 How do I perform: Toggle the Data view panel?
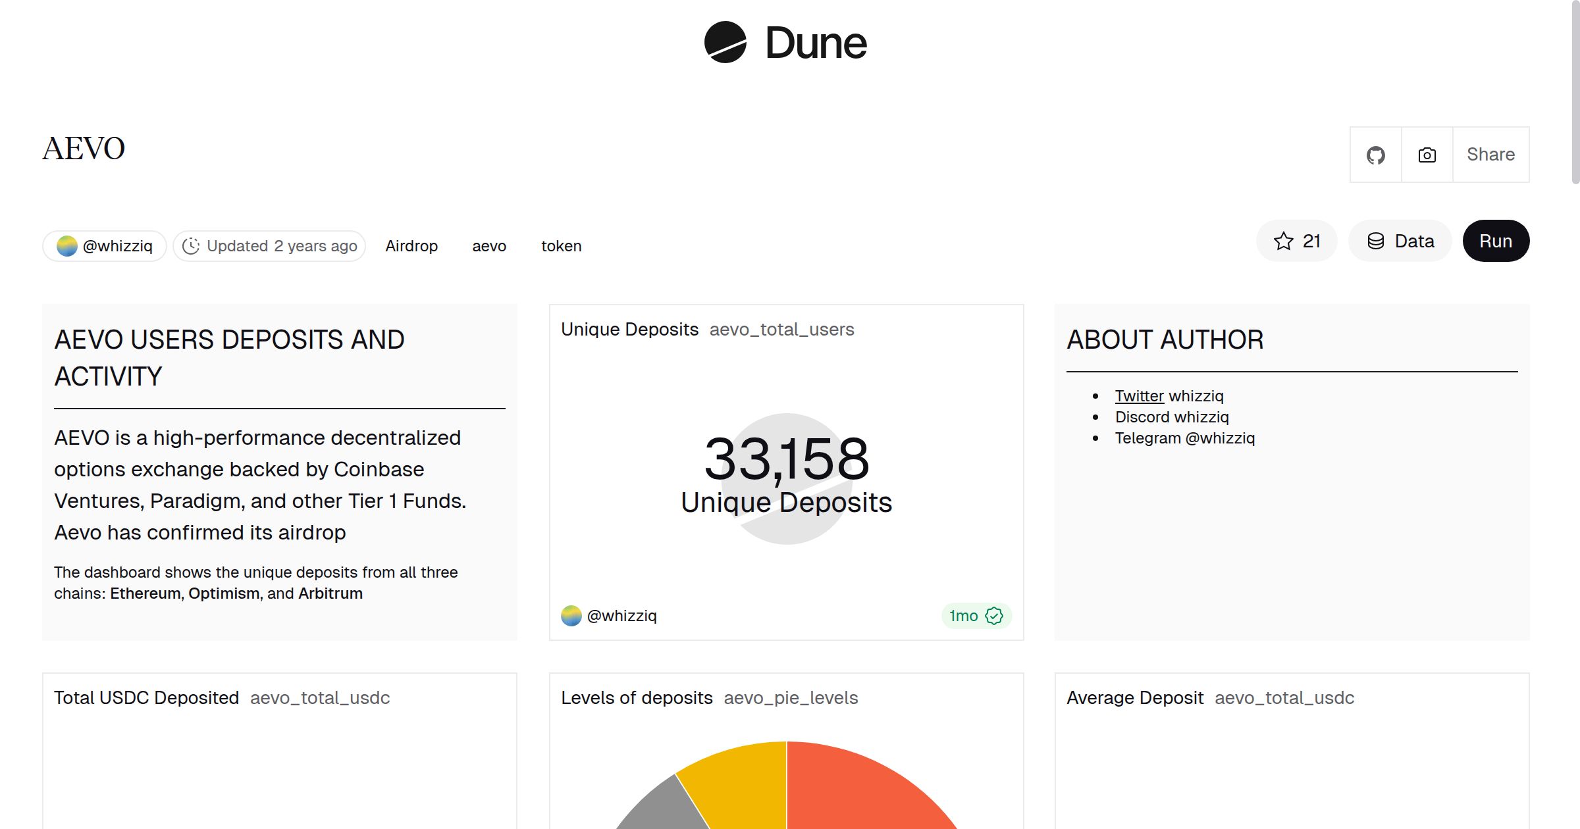(1400, 241)
